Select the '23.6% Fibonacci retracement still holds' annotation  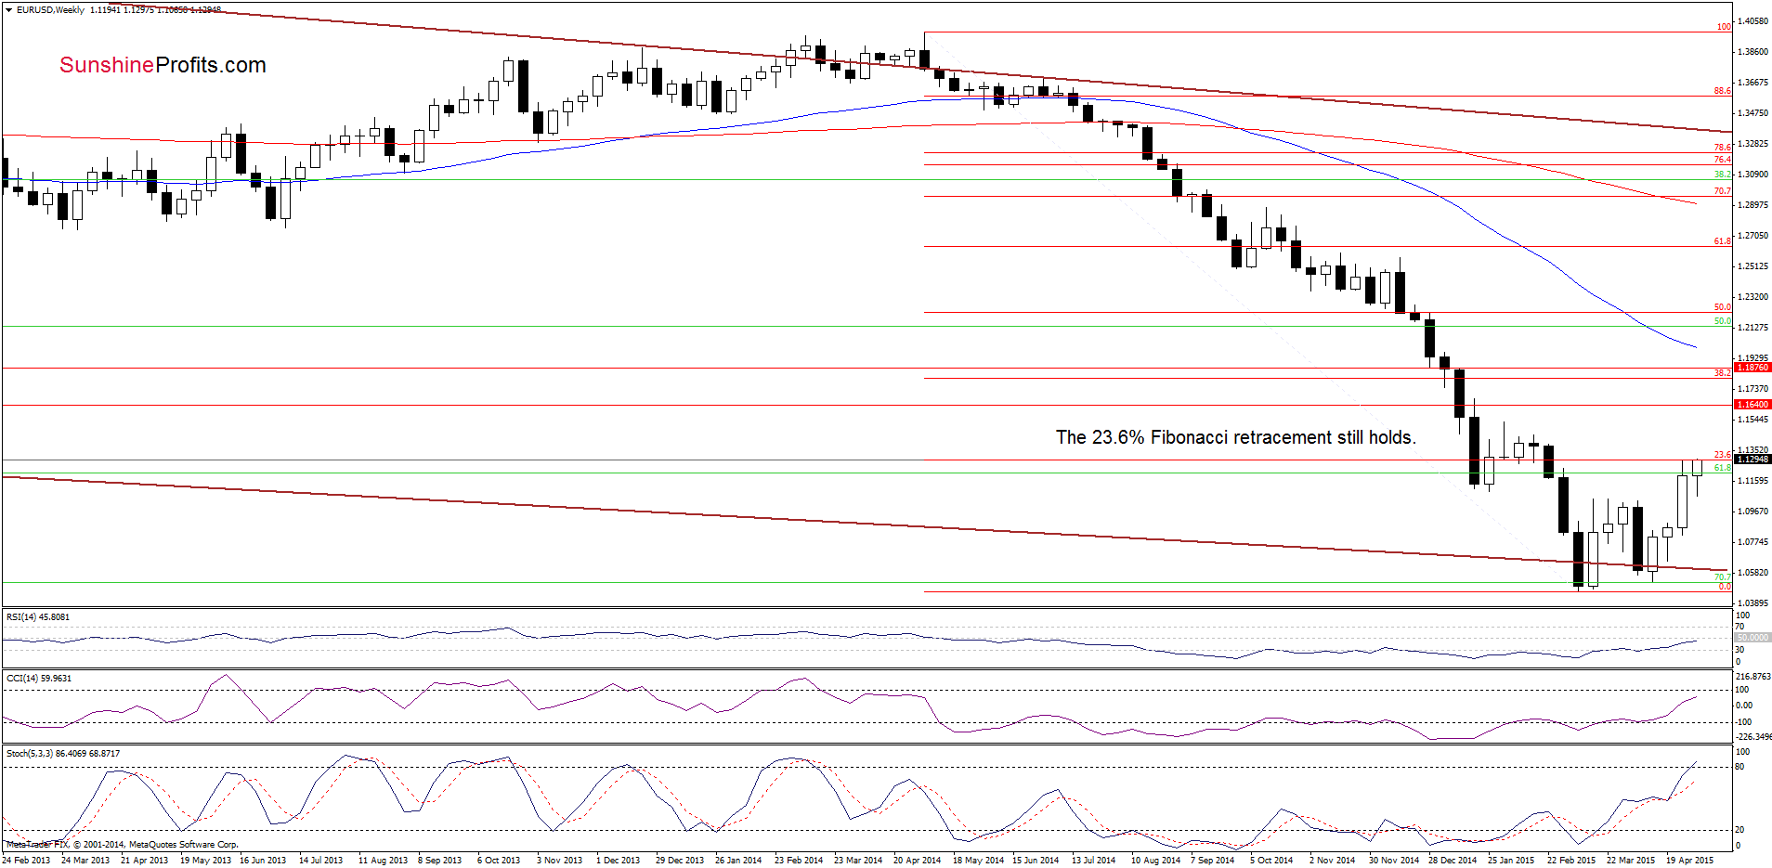point(1235,437)
